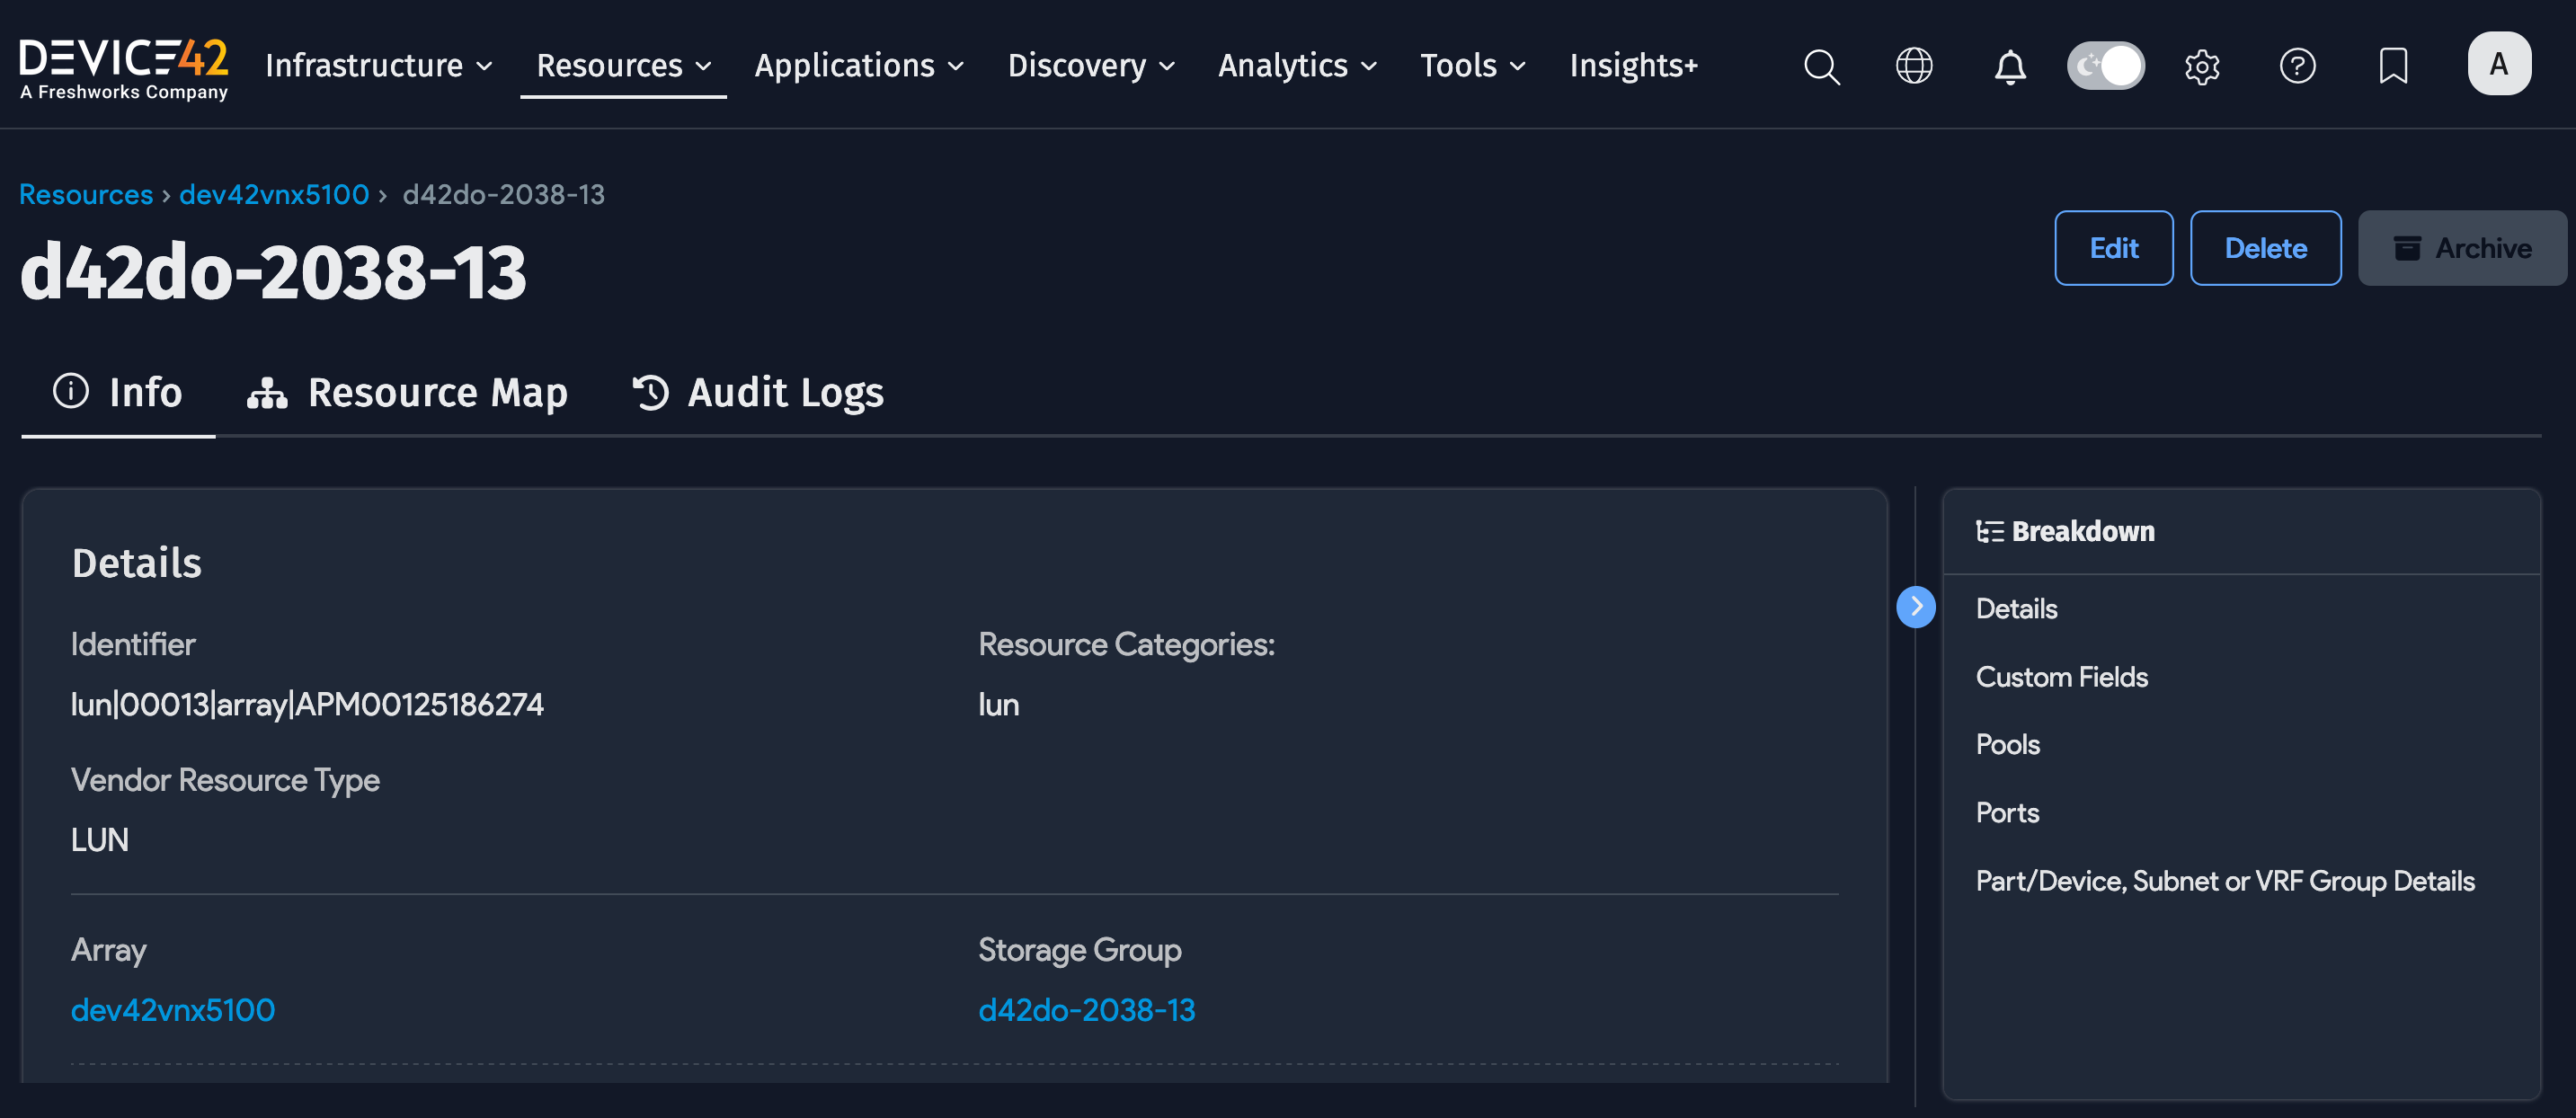Open the Resource Map tab
2576x1118 pixels.
click(408, 392)
